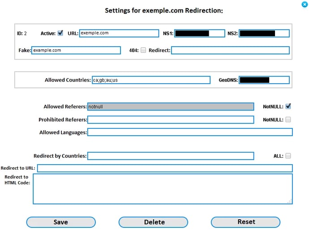
Task: Focus the URL field containing exemple.com
Action: click(x=119, y=33)
